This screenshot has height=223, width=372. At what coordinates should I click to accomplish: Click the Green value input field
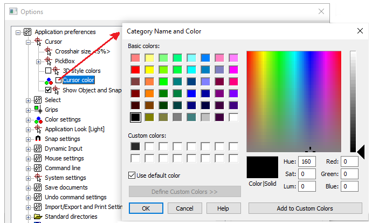[x=349, y=174]
